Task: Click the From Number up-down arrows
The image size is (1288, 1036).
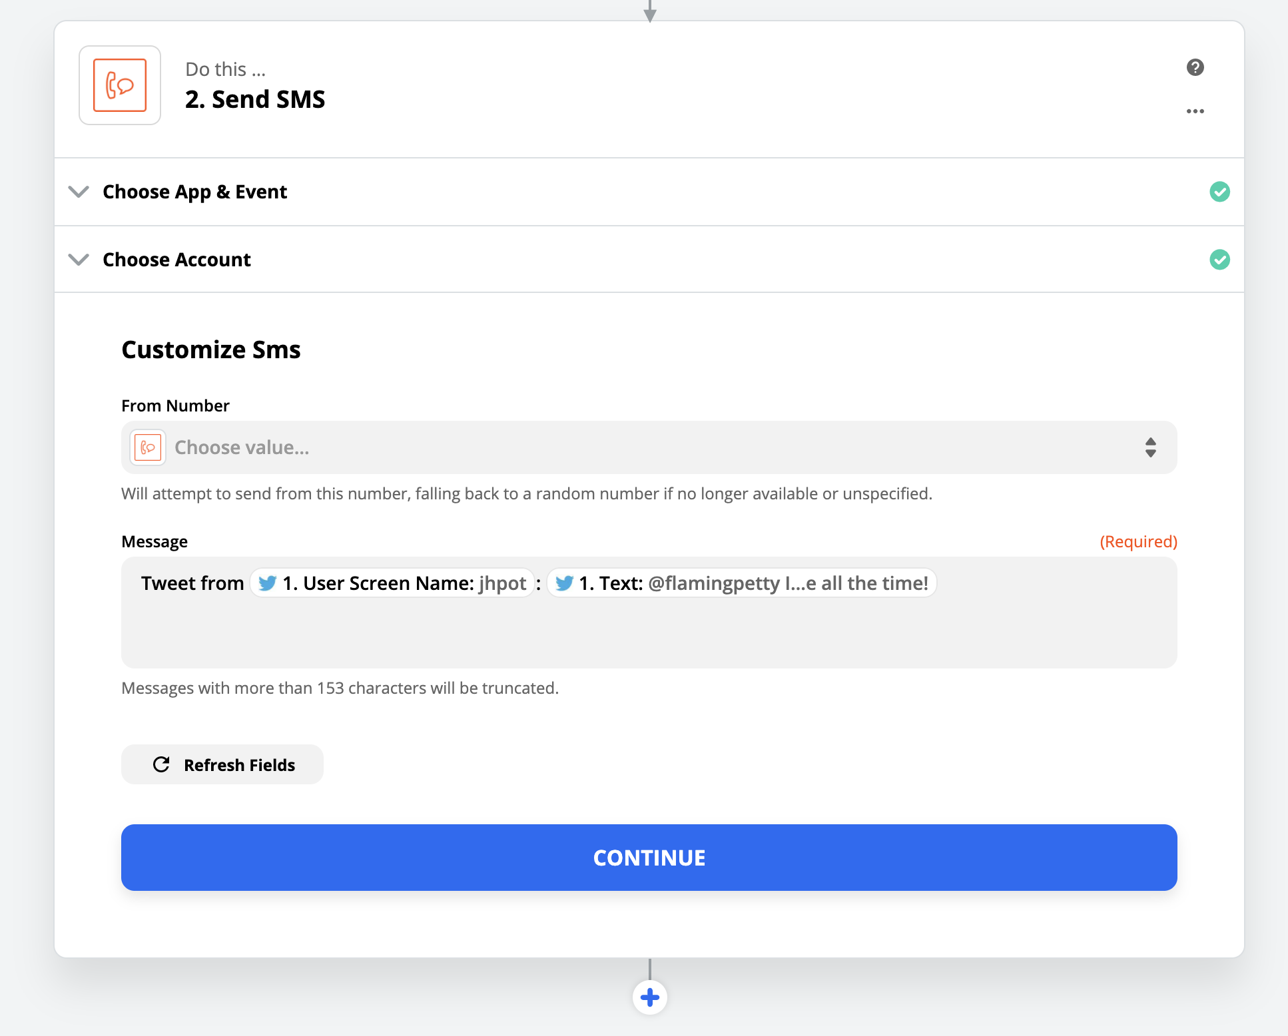Action: (1151, 447)
